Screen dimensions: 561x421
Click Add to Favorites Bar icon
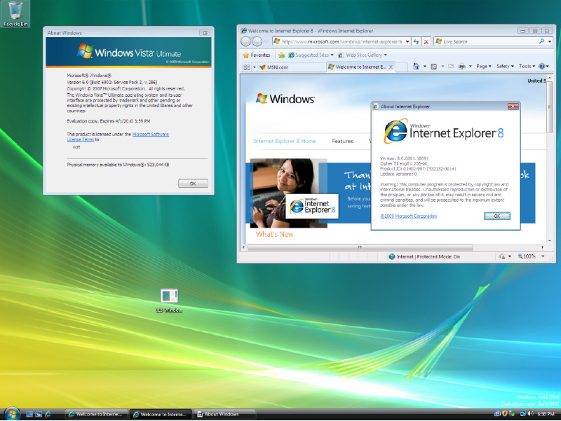(282, 55)
